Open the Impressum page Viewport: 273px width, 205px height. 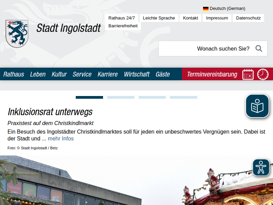pyautogui.click(x=217, y=18)
